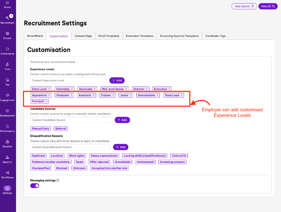Open the Compliance sidebar section

pos(7,51)
